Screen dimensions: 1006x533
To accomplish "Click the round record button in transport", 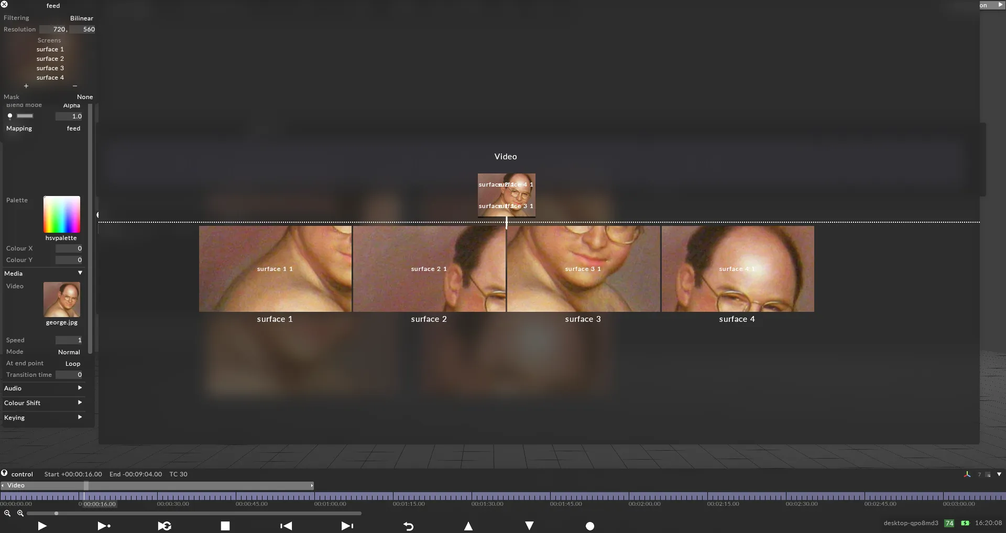I will (590, 526).
